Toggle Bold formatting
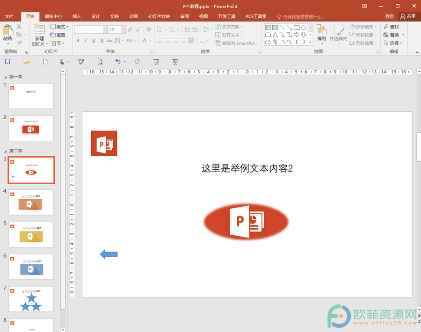The image size is (421, 332). (78, 41)
